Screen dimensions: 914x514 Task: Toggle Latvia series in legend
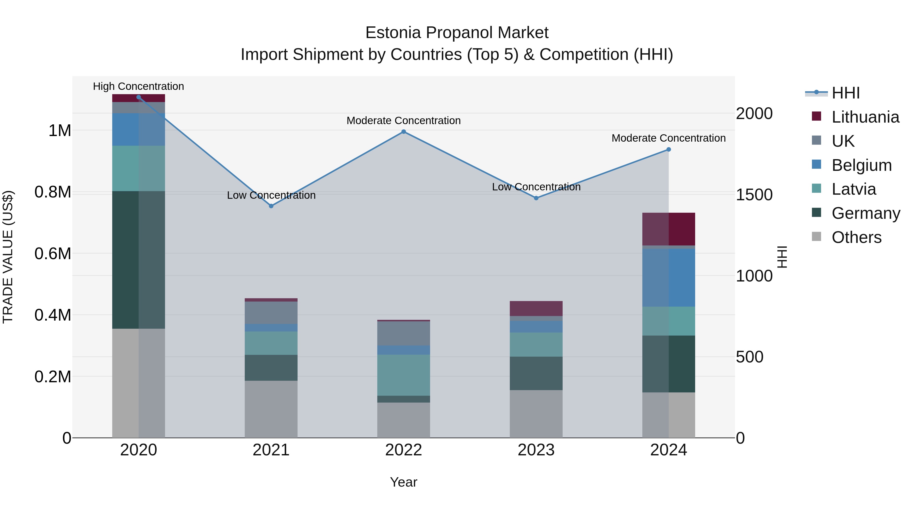(x=844, y=189)
